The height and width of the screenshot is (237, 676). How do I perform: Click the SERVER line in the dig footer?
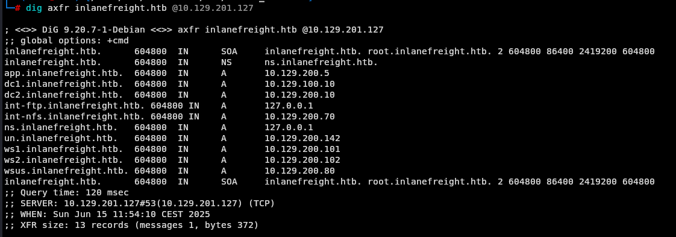point(140,203)
